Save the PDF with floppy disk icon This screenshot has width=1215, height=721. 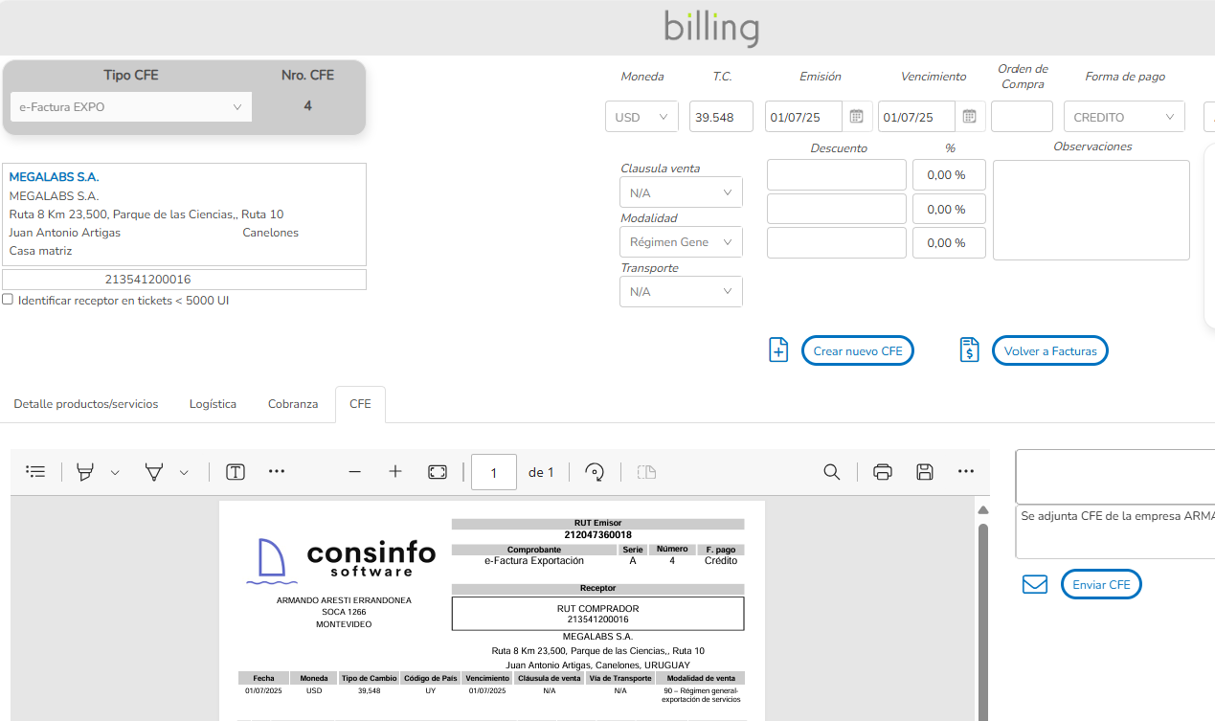coord(924,471)
